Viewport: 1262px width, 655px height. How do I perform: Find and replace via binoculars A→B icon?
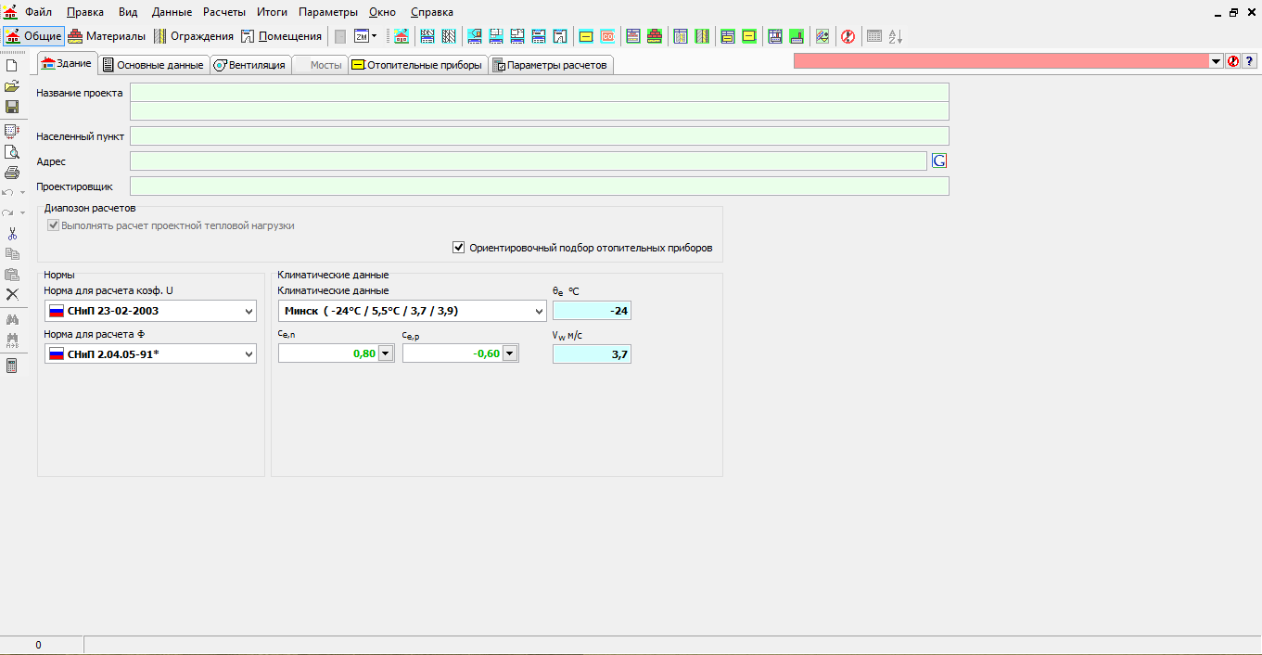pos(12,340)
